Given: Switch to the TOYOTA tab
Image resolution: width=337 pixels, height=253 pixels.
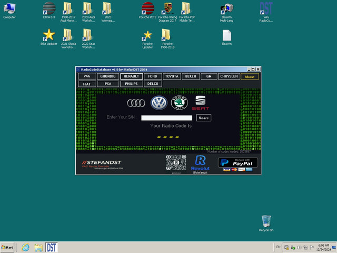Looking at the screenshot, I should click(172, 76).
